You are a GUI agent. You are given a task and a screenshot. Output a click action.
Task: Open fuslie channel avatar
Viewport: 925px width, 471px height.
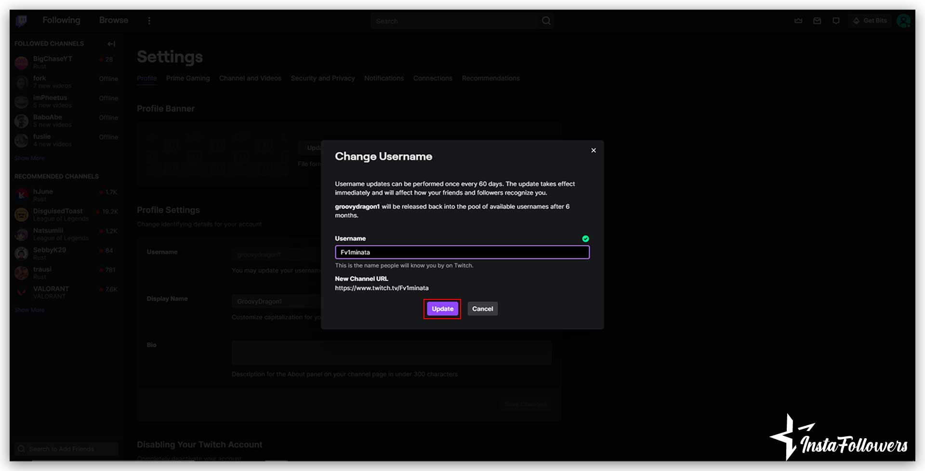[x=21, y=140]
